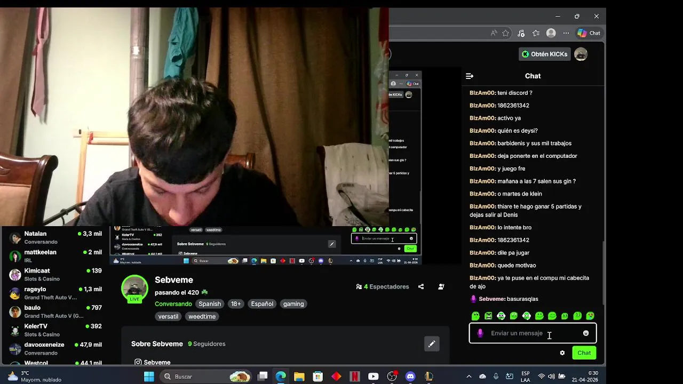Open KelerTV channel in sidebar

[x=55, y=330]
